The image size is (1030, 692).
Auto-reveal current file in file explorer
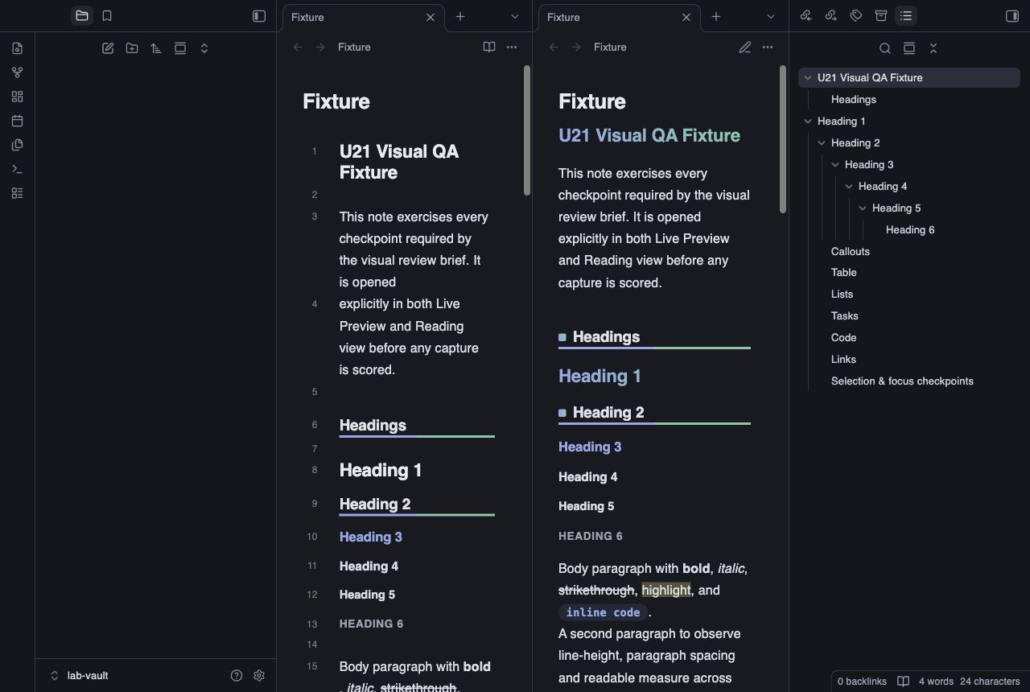(180, 48)
